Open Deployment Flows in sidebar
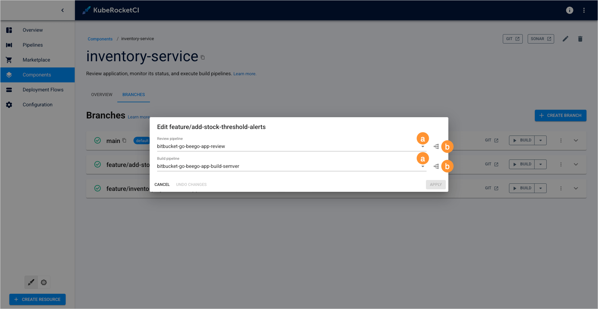 (x=43, y=90)
